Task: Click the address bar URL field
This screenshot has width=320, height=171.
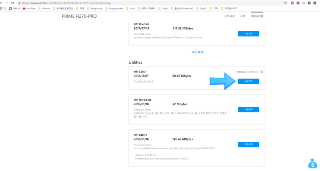Action: (x=151, y=3)
